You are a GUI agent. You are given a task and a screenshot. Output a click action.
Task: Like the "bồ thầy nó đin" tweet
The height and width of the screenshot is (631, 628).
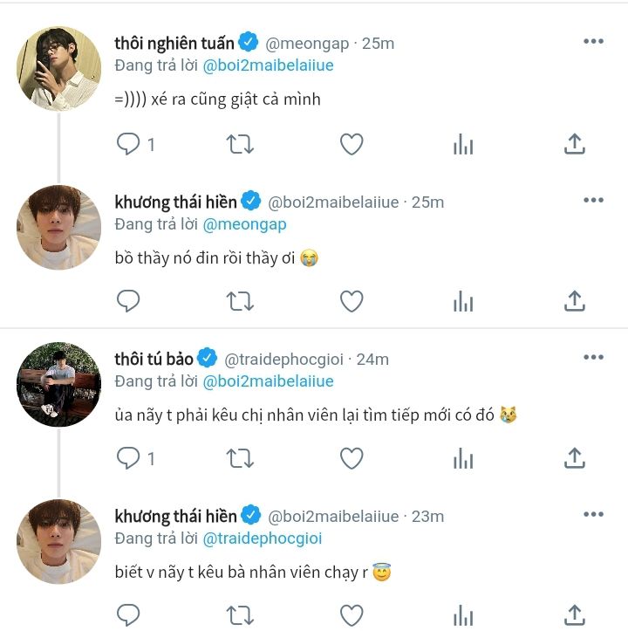click(352, 301)
